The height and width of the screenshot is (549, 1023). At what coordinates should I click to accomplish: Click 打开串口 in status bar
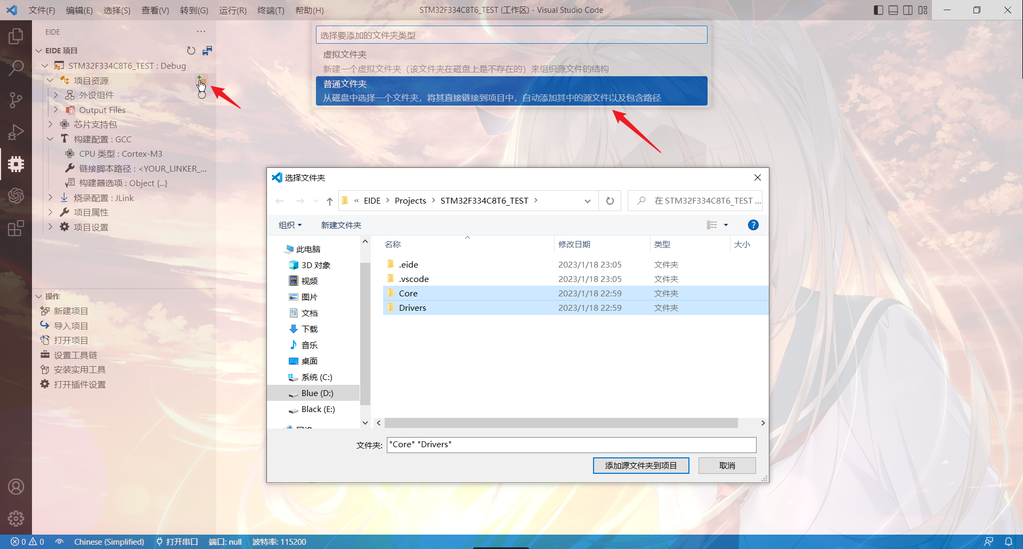pyautogui.click(x=177, y=542)
